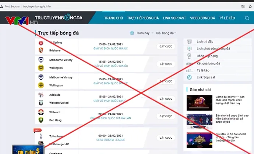Click the Adelaide club crest
The width and height of the screenshot is (254, 154).
pyautogui.click(x=41, y=95)
